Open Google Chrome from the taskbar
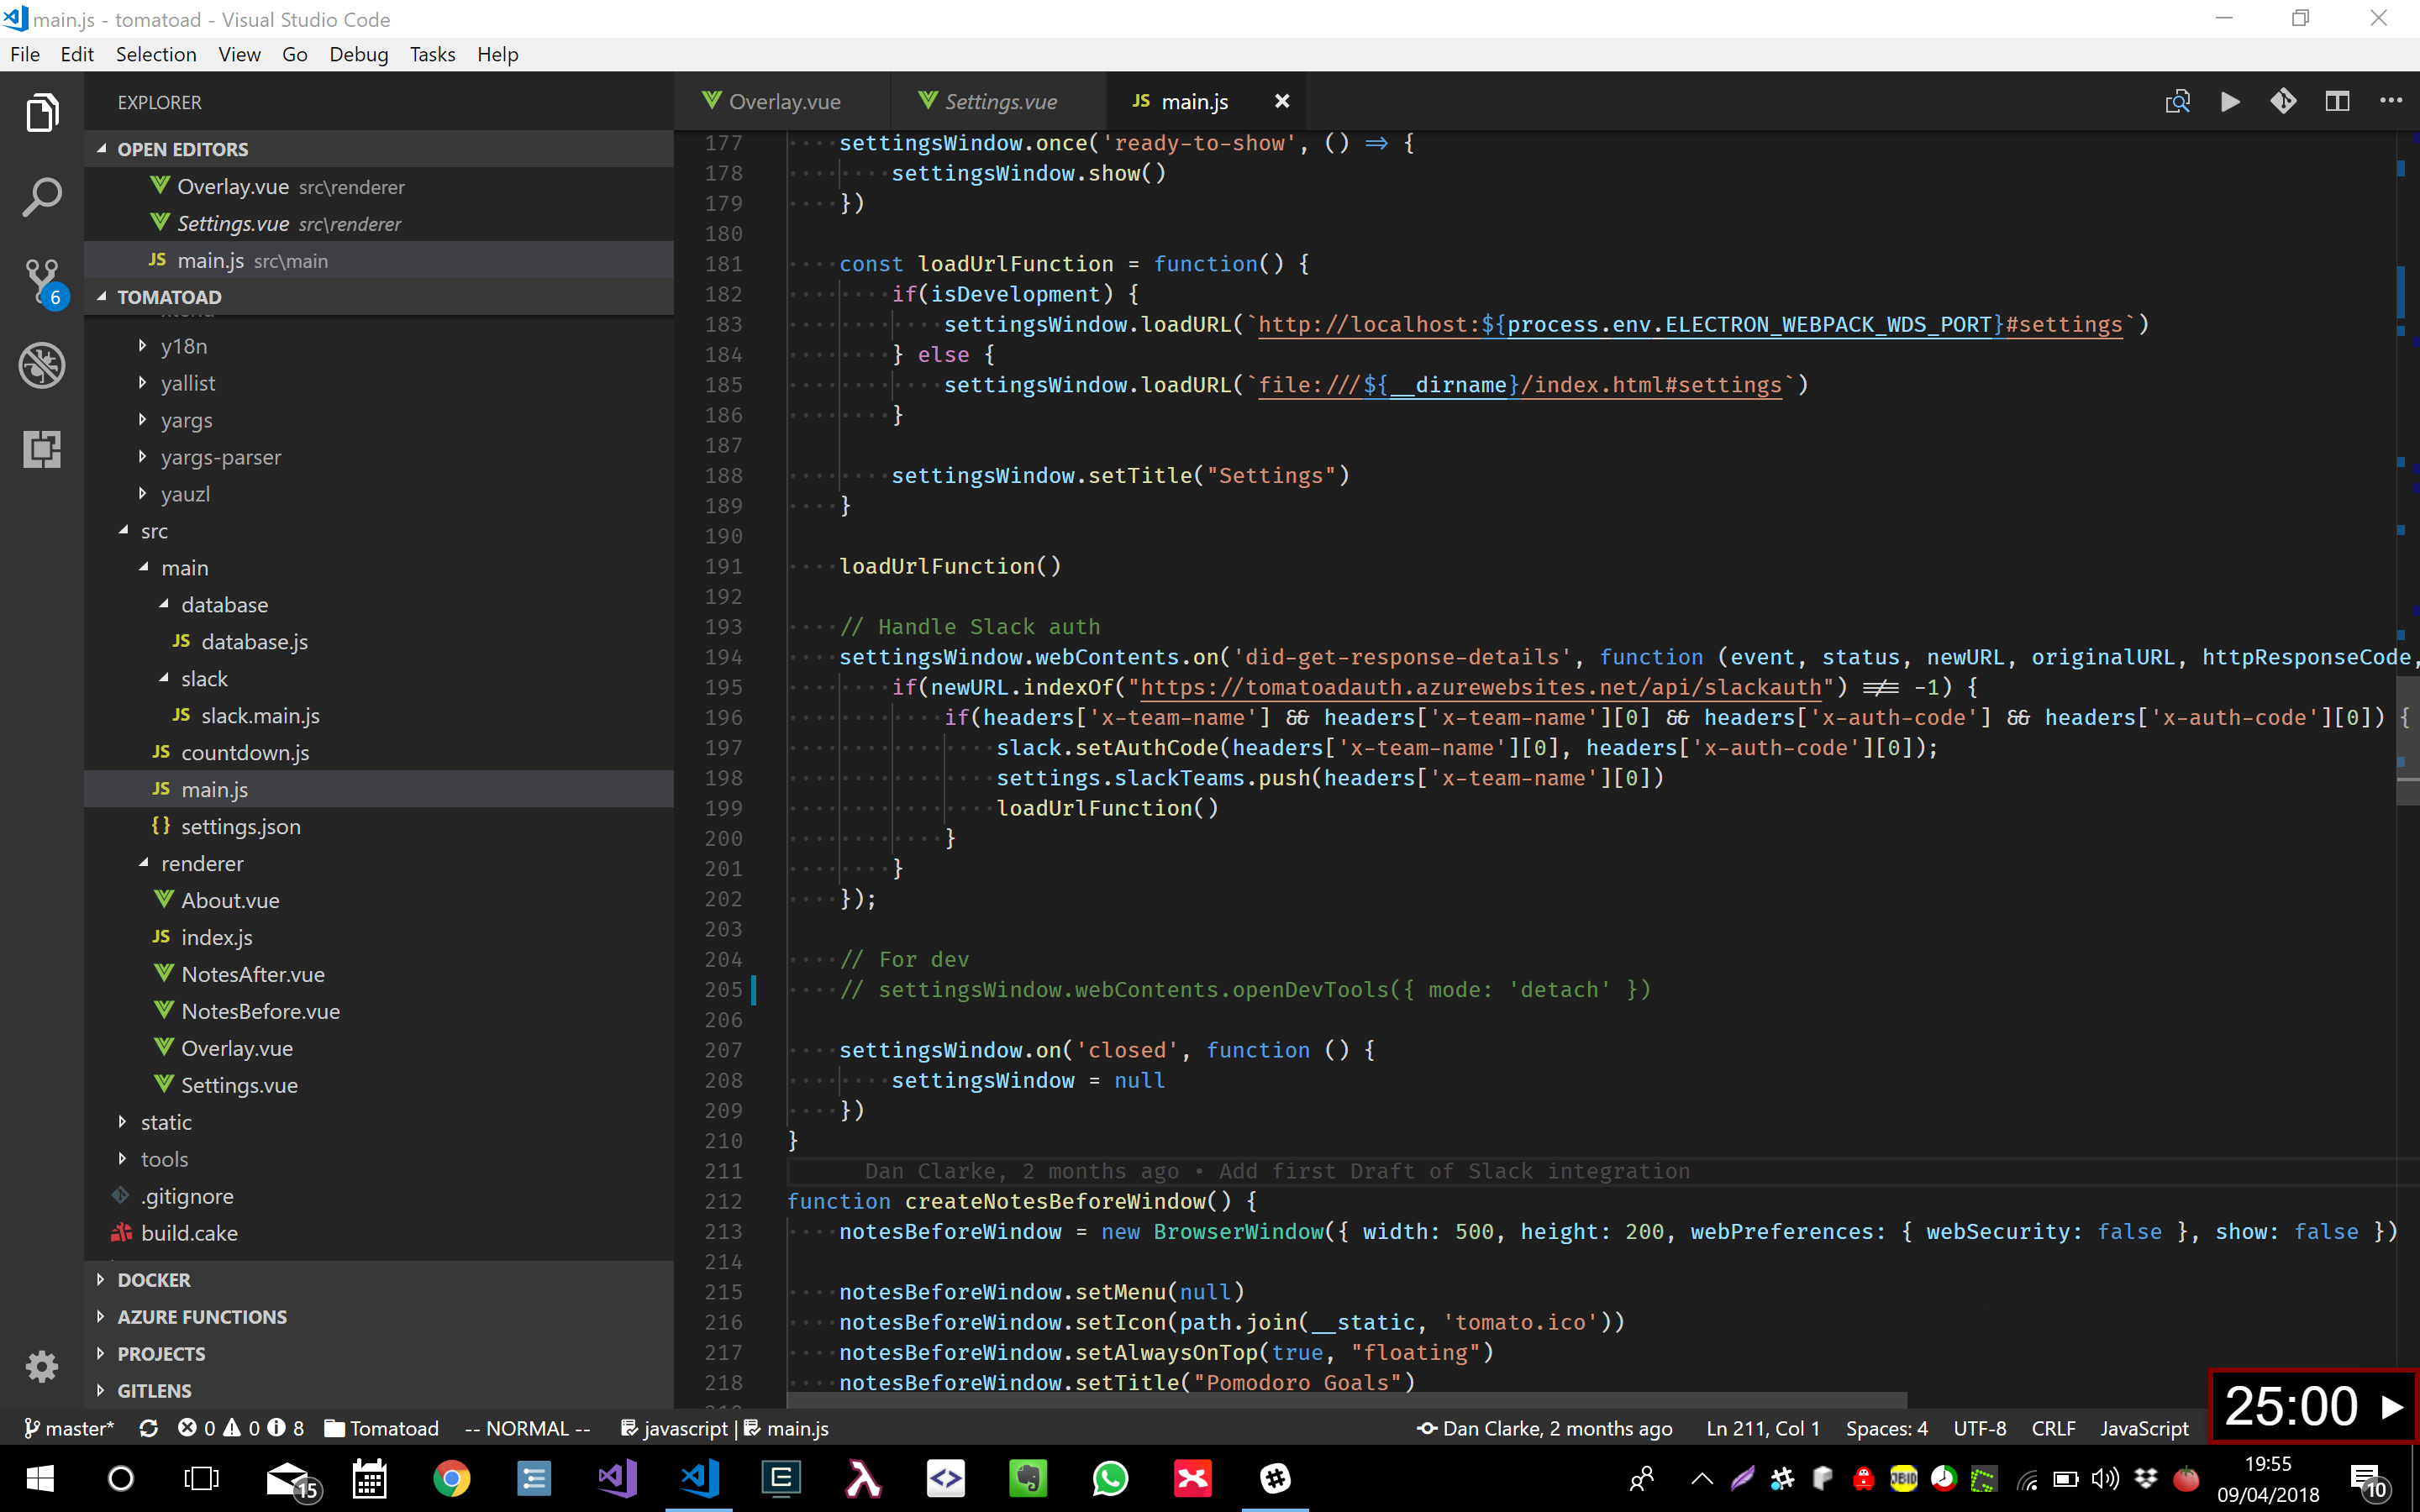2420x1512 pixels. pyautogui.click(x=451, y=1478)
